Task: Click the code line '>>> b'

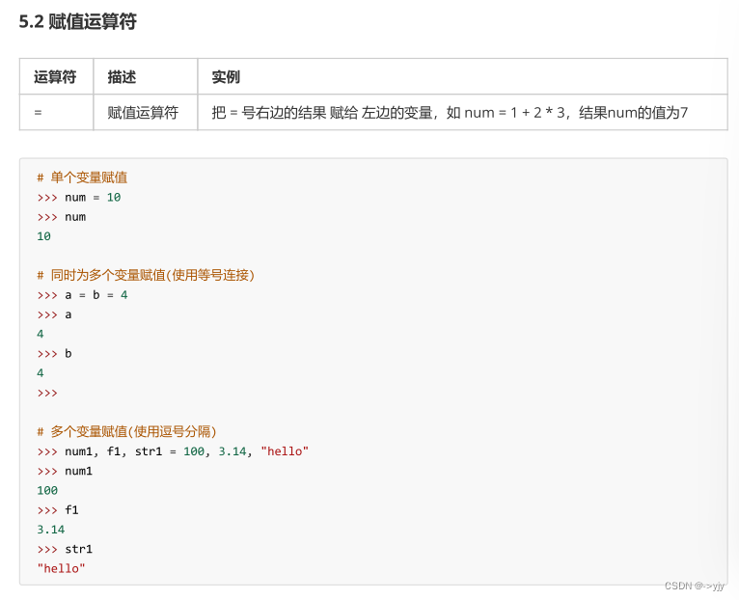Action: 54,353
